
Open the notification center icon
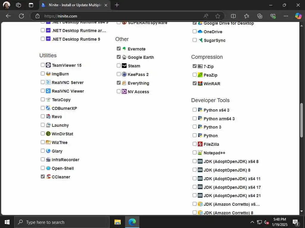[296, 222]
